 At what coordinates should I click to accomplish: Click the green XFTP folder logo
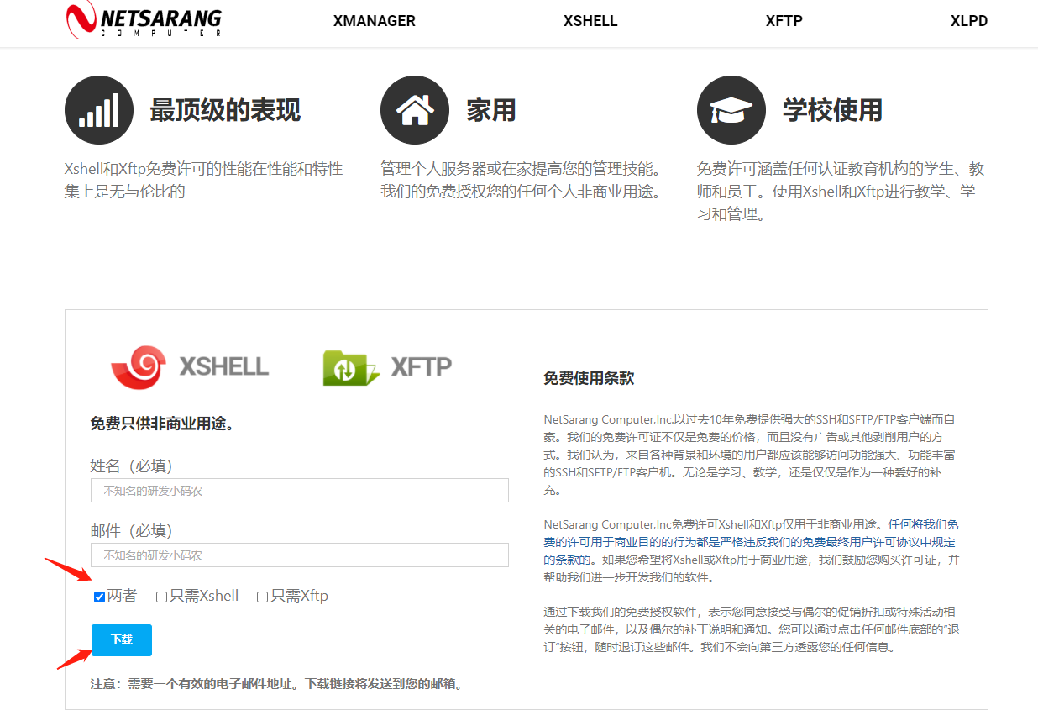tap(387, 367)
